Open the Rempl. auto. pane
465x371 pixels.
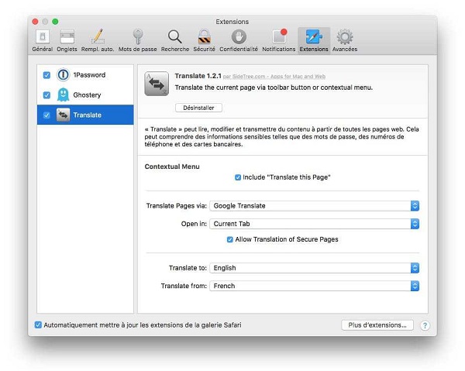pyautogui.click(x=98, y=41)
